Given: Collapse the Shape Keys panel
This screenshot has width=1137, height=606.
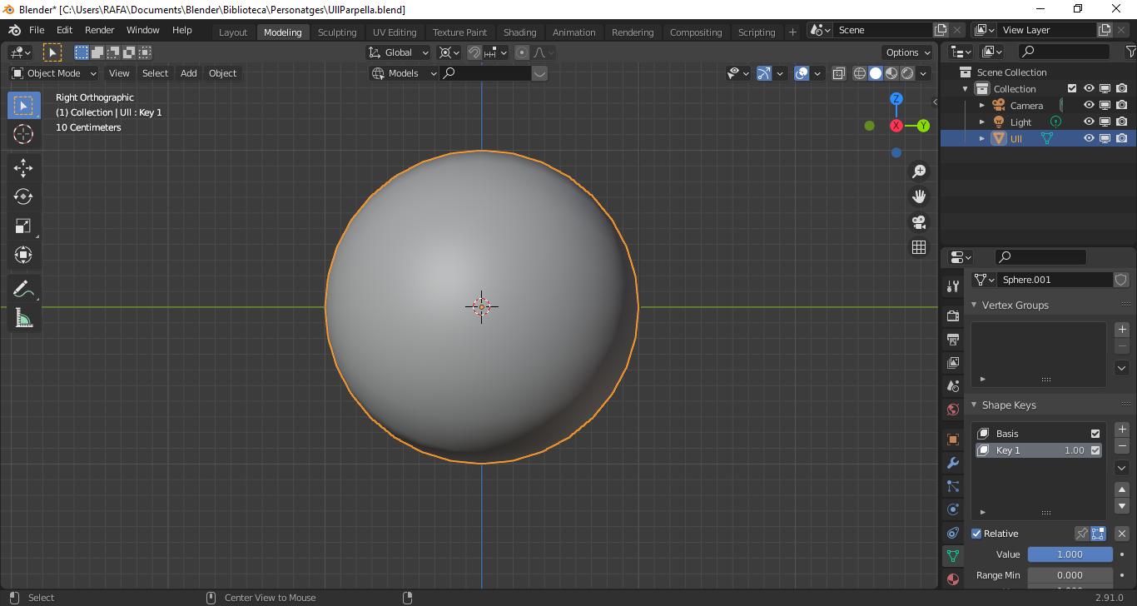Looking at the screenshot, I should [975, 405].
